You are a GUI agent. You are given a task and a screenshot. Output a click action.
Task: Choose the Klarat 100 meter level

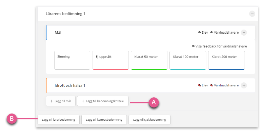click(x=188, y=60)
